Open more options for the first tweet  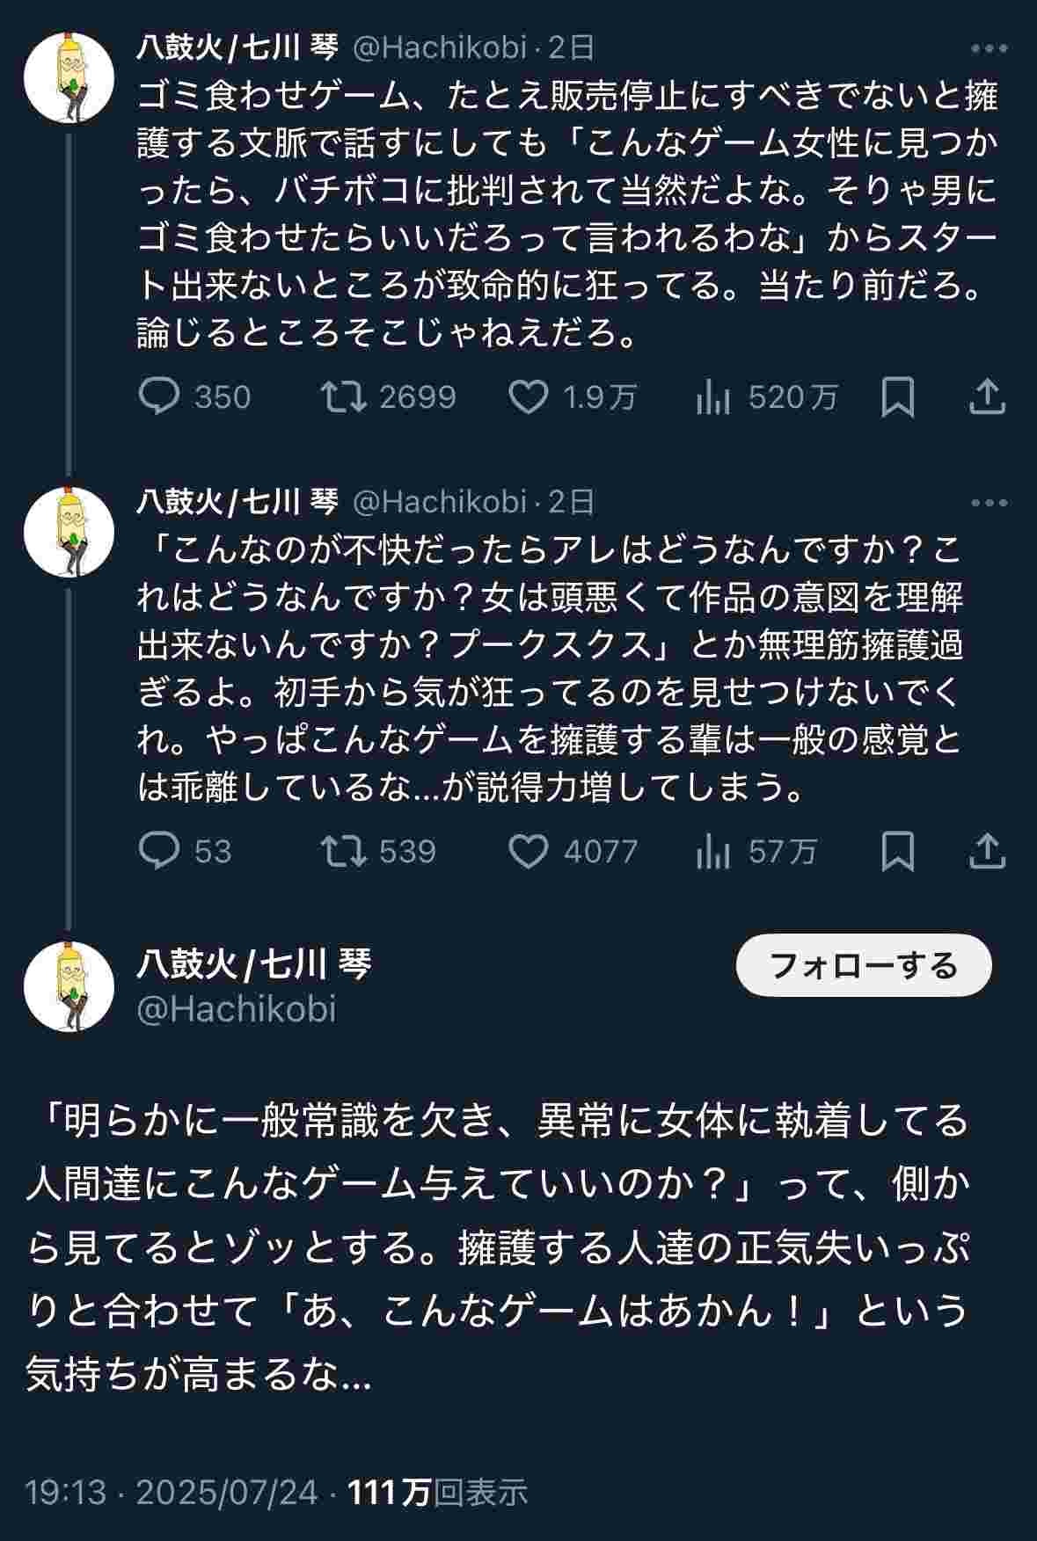(x=989, y=49)
